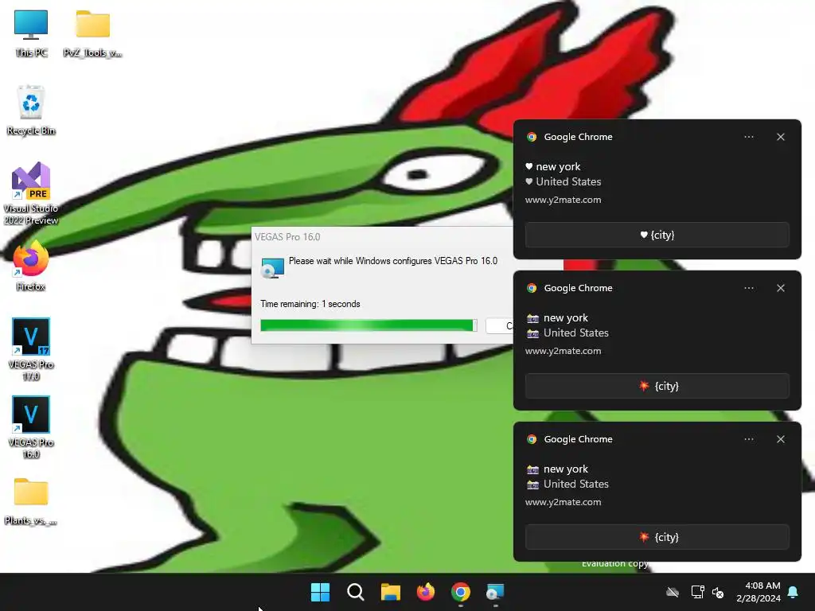Open the Windows Start menu
This screenshot has height=611, width=815.
pos(320,592)
